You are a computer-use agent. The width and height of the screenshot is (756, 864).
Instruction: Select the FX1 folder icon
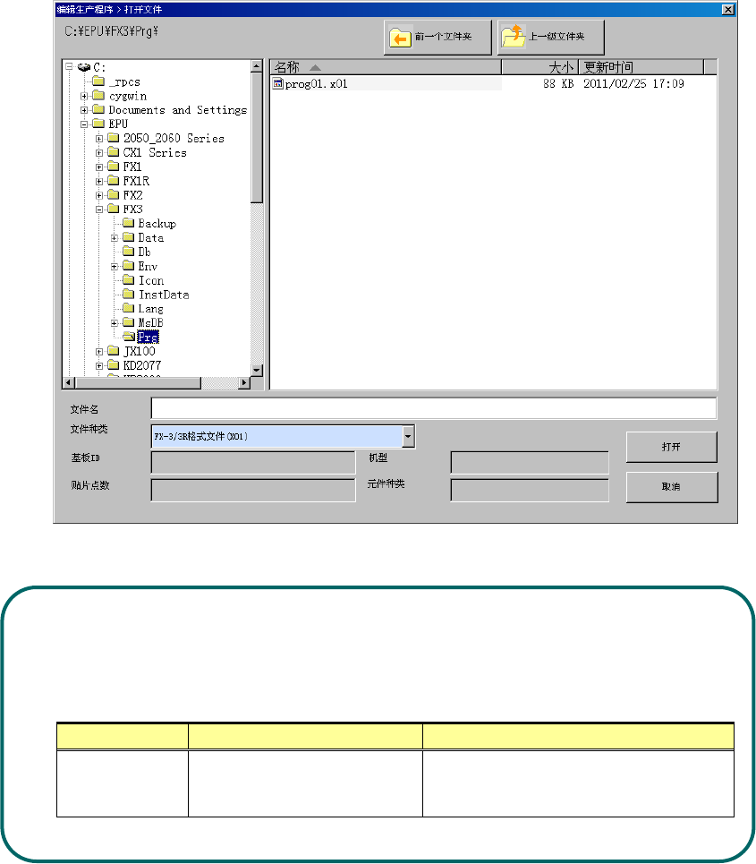coord(114,167)
